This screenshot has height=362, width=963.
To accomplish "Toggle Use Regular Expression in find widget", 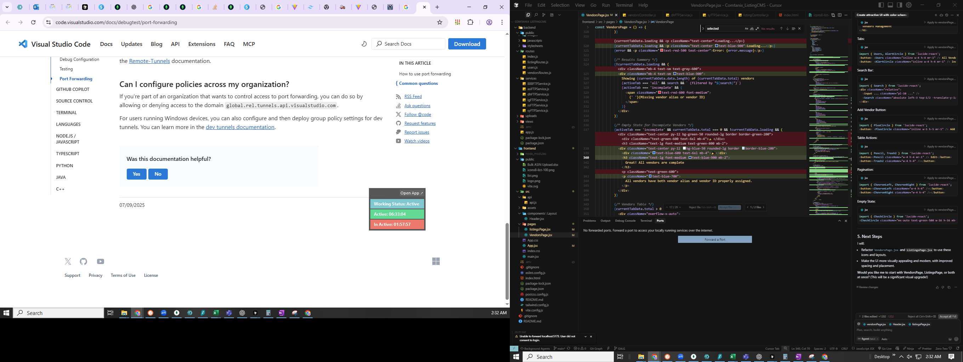I will (x=757, y=28).
